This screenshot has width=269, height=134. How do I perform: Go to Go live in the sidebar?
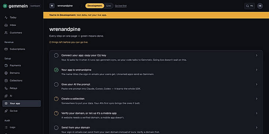22,111
